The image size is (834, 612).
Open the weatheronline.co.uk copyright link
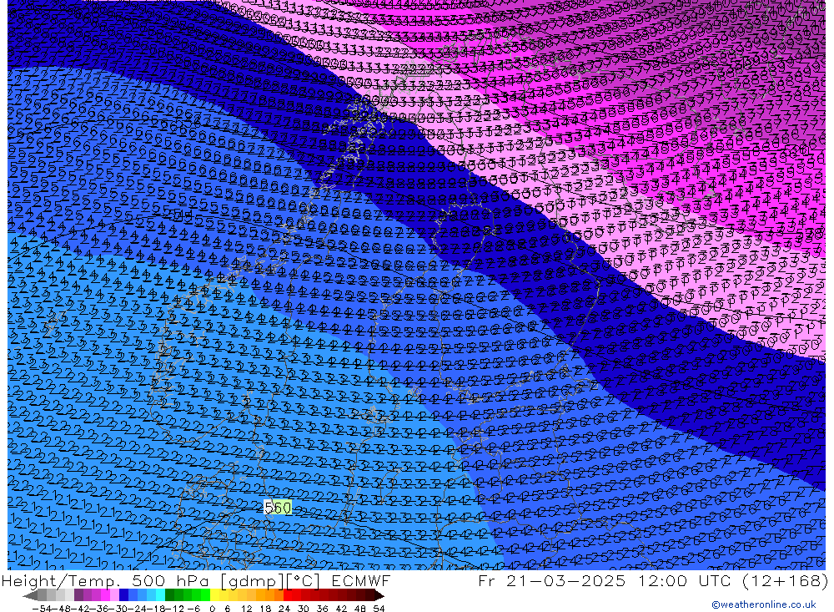(x=763, y=604)
